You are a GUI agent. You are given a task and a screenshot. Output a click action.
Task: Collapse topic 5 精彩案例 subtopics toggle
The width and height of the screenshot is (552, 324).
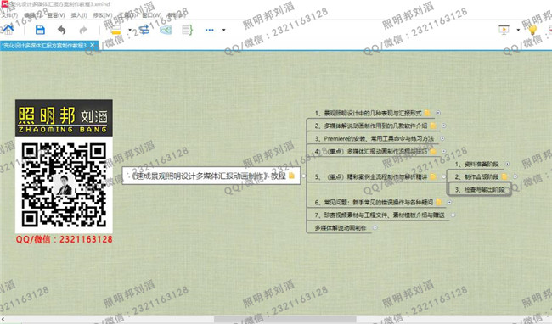pyautogui.click(x=443, y=176)
